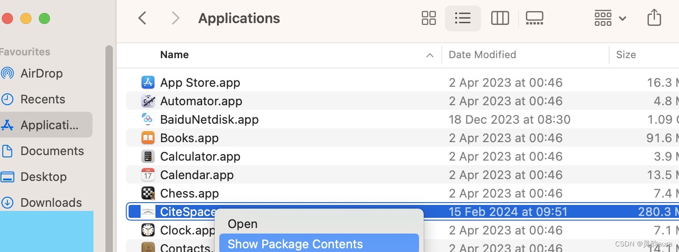The width and height of the screenshot is (679, 252).
Task: Open the Documents sidebar folder
Action: pyautogui.click(x=52, y=151)
